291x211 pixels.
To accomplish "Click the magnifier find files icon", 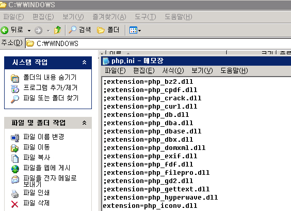I will click(x=15, y=99).
